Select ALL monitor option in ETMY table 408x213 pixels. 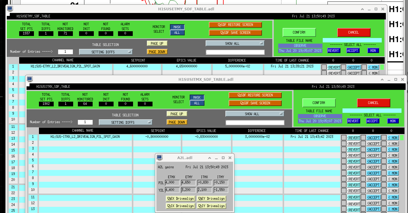point(177,33)
